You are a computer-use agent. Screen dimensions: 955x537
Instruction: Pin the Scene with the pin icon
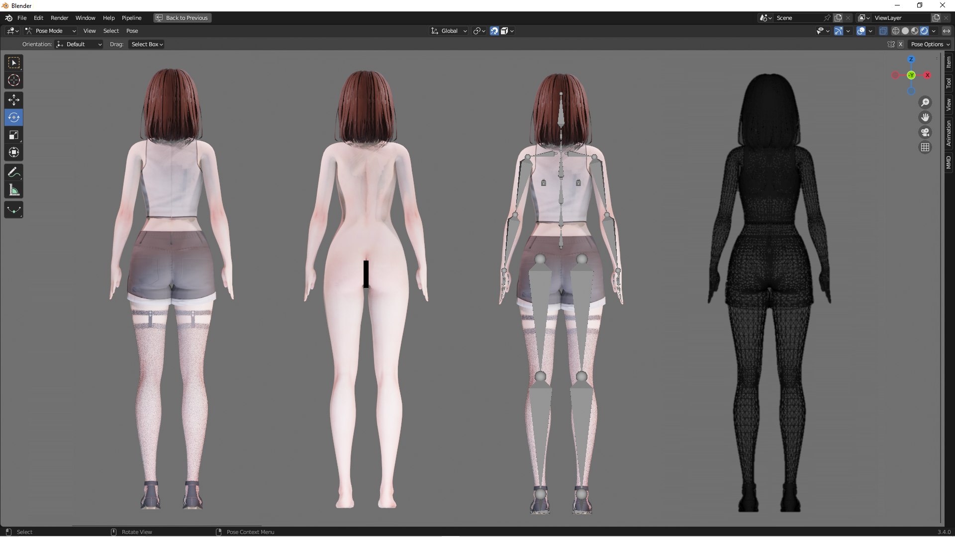[827, 18]
